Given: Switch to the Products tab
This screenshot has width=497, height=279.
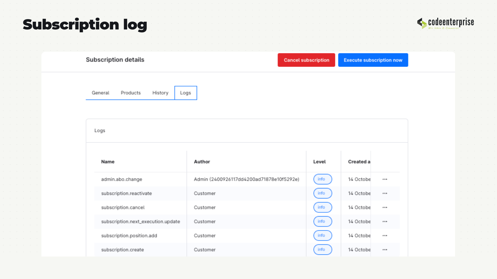Looking at the screenshot, I should tap(131, 93).
